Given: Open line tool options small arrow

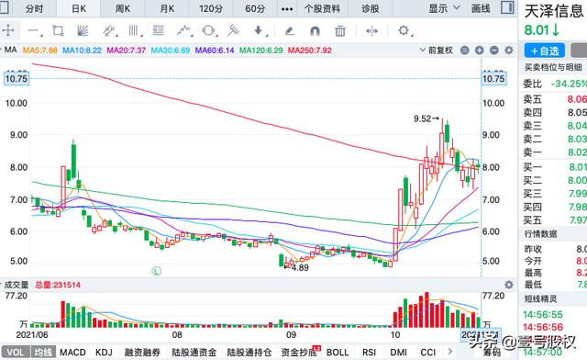Looking at the screenshot, I should (41, 35).
